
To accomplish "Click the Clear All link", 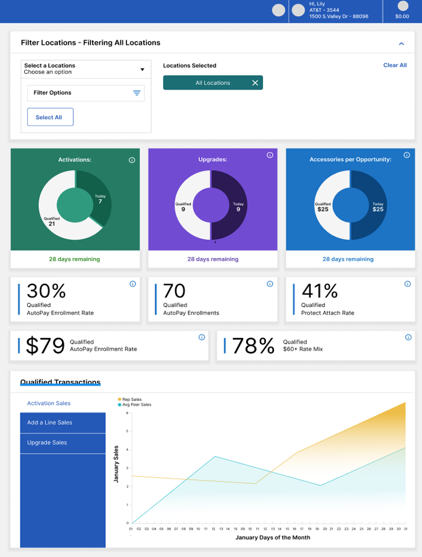I will pos(395,65).
